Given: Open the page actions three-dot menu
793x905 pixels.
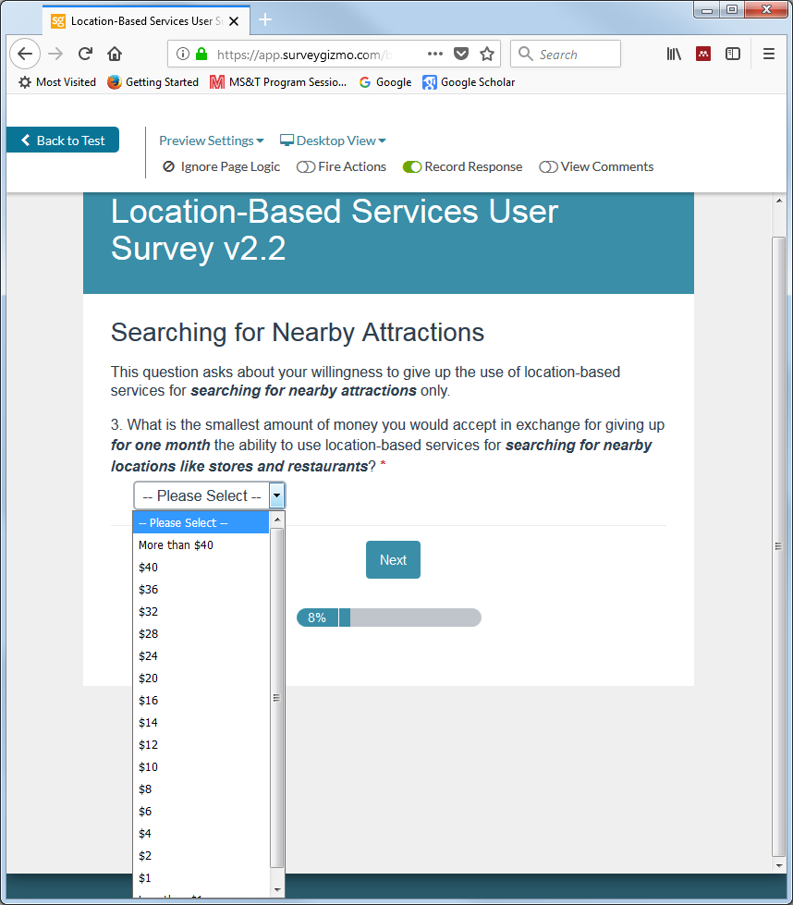Looking at the screenshot, I should pos(435,54).
